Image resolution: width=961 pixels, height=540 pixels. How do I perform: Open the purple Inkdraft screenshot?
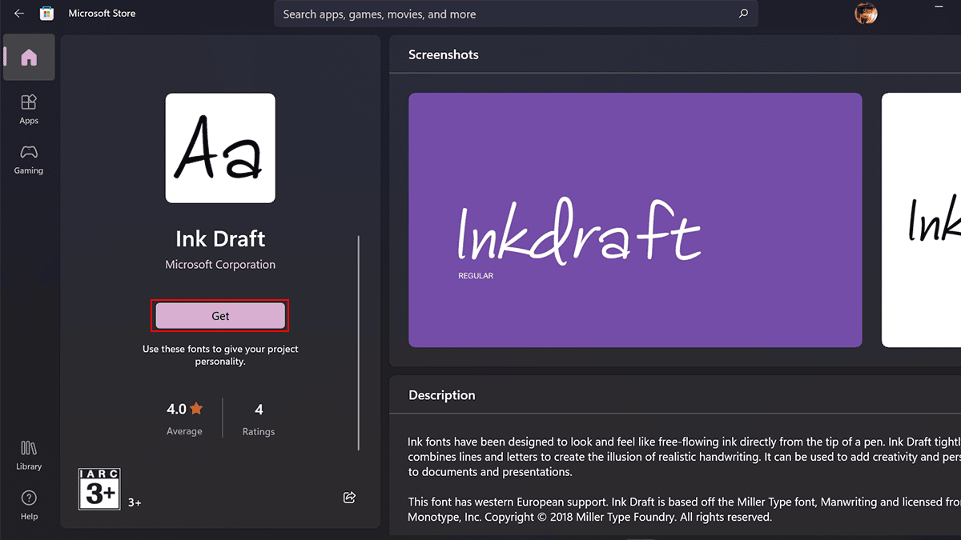[x=635, y=220]
